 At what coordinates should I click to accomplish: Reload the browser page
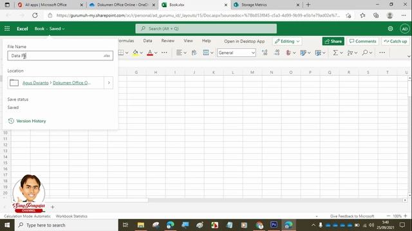coord(35,15)
